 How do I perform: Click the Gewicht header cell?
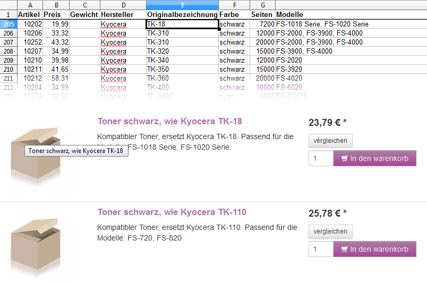click(x=84, y=14)
